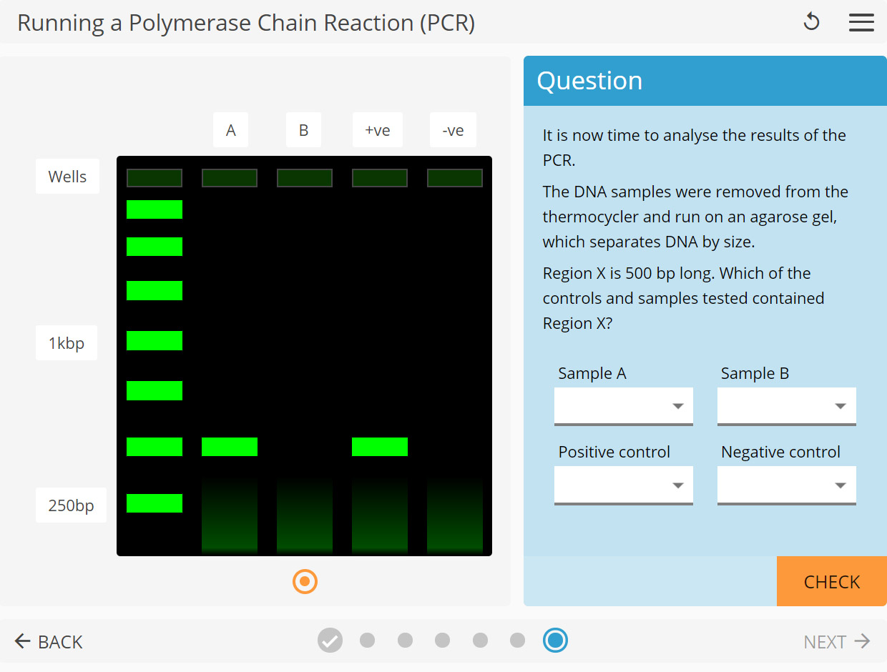887x672 pixels.
Task: Expand the Negative control dropdown
Action: (787, 485)
